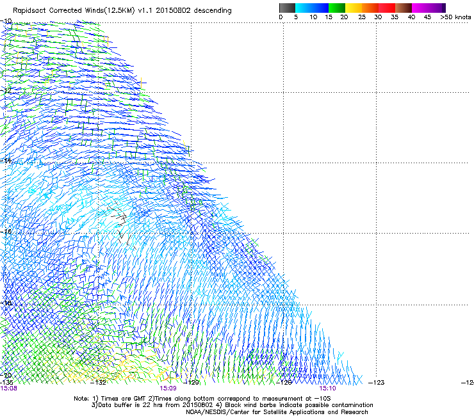Image resolution: width=474 pixels, height=416 pixels.
Task: Click the longitude label '-123'
Action: tap(377, 383)
